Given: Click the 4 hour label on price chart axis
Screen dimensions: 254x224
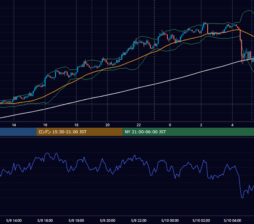Looking at the screenshot, I should 232,125.
